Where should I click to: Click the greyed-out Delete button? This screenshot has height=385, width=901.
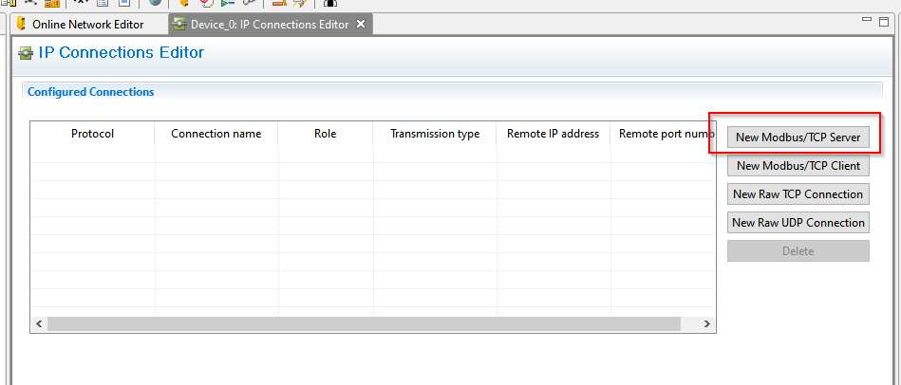tap(798, 251)
